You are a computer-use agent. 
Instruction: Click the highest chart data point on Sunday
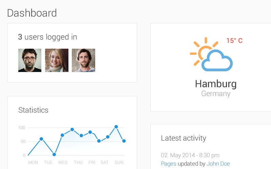(x=116, y=127)
